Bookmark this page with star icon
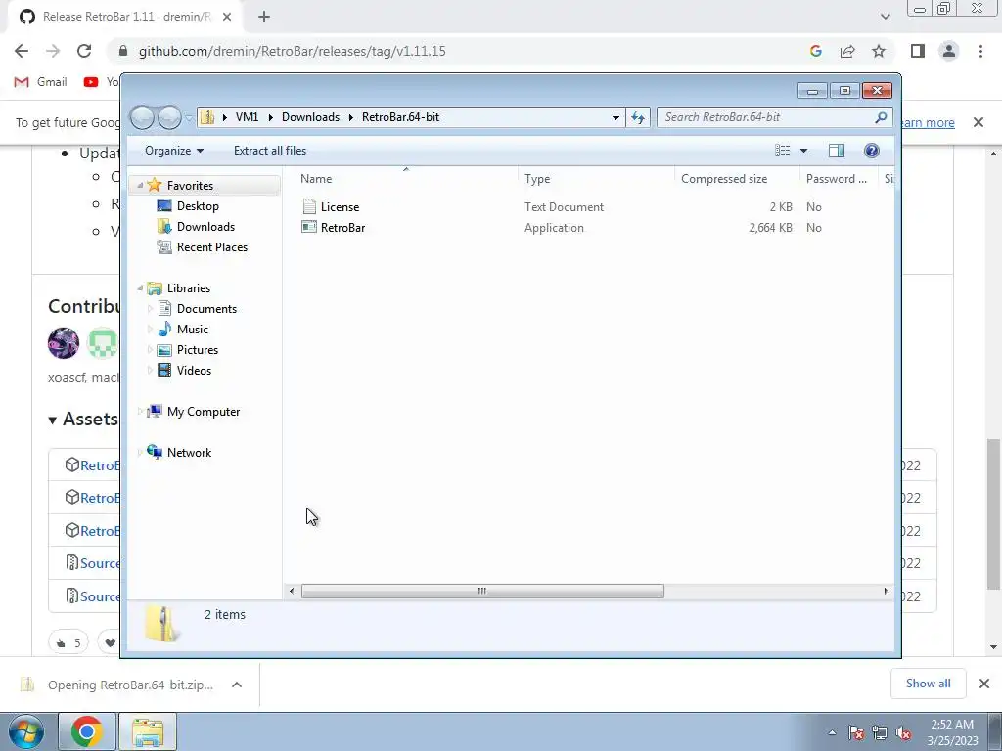 879,51
